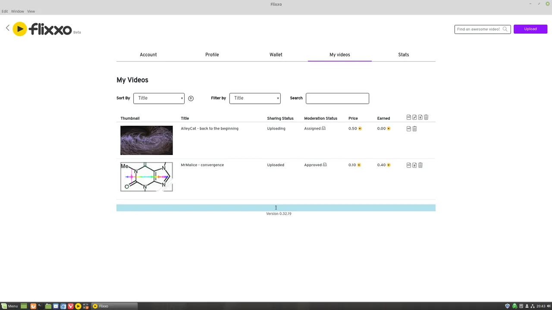Click the trash icon in the table header

coord(426,117)
